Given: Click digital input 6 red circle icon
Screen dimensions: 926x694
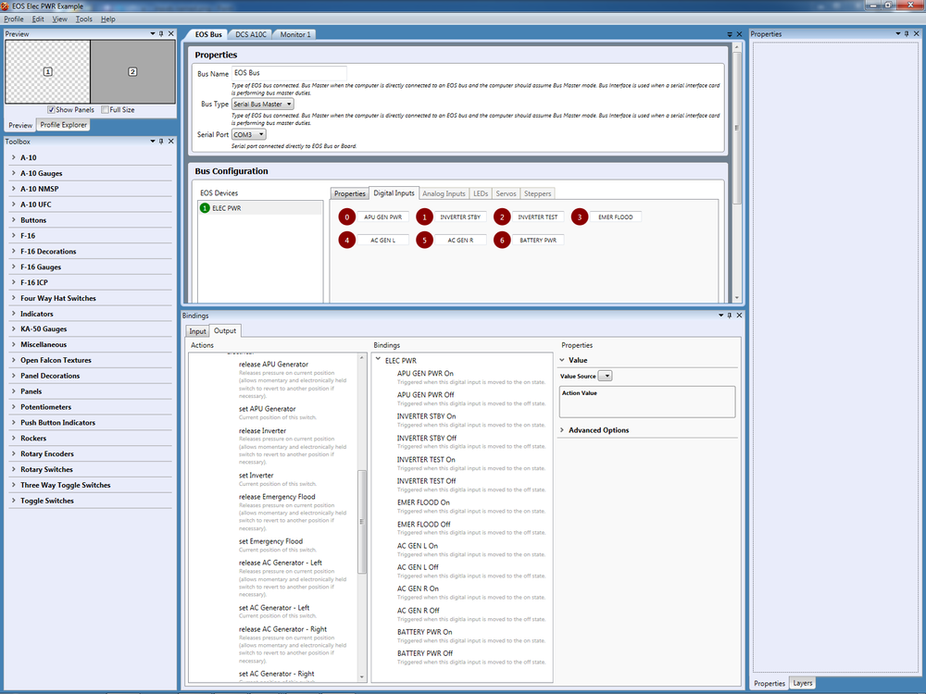Looking at the screenshot, I should click(502, 241).
